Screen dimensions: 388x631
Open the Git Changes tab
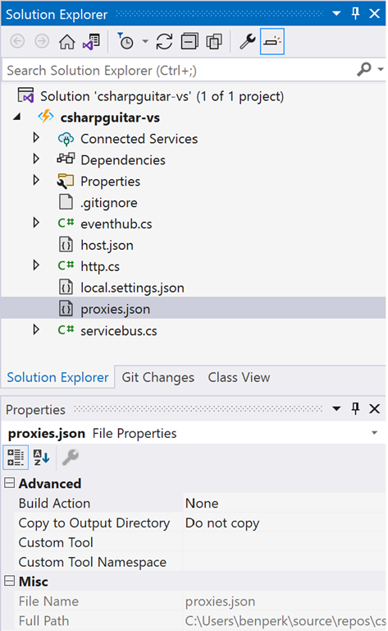[x=157, y=377]
